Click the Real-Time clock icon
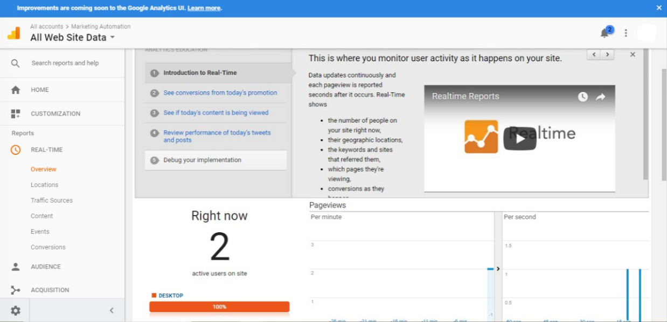The width and height of the screenshot is (667, 322). [16, 150]
